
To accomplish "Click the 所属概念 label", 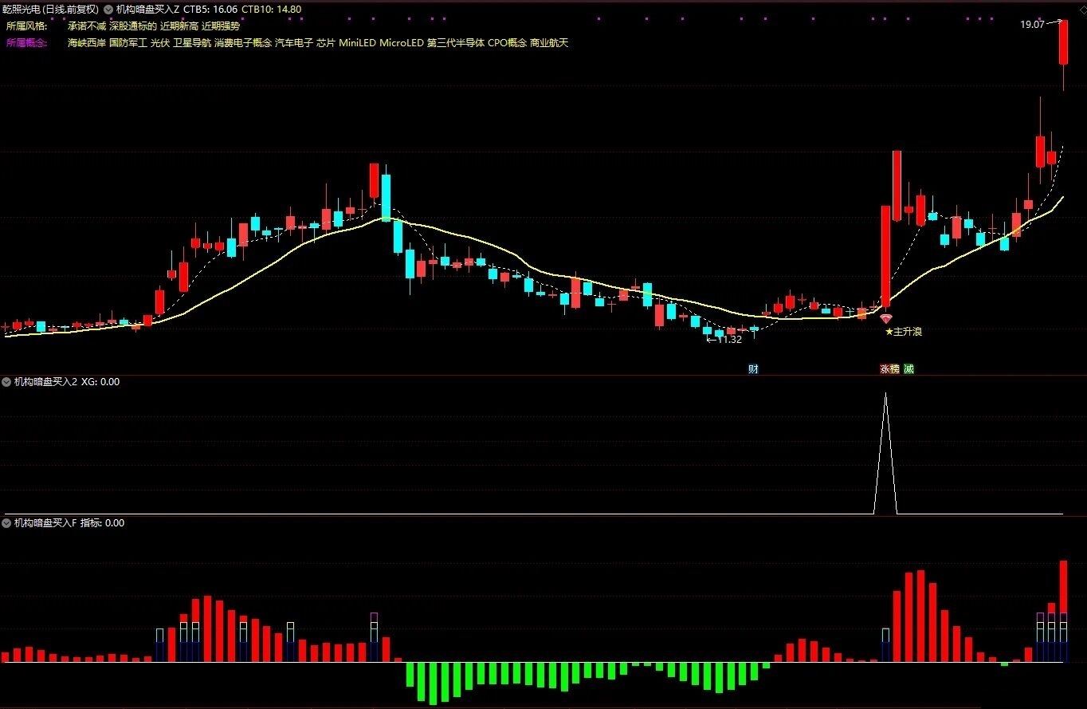I will pos(26,43).
